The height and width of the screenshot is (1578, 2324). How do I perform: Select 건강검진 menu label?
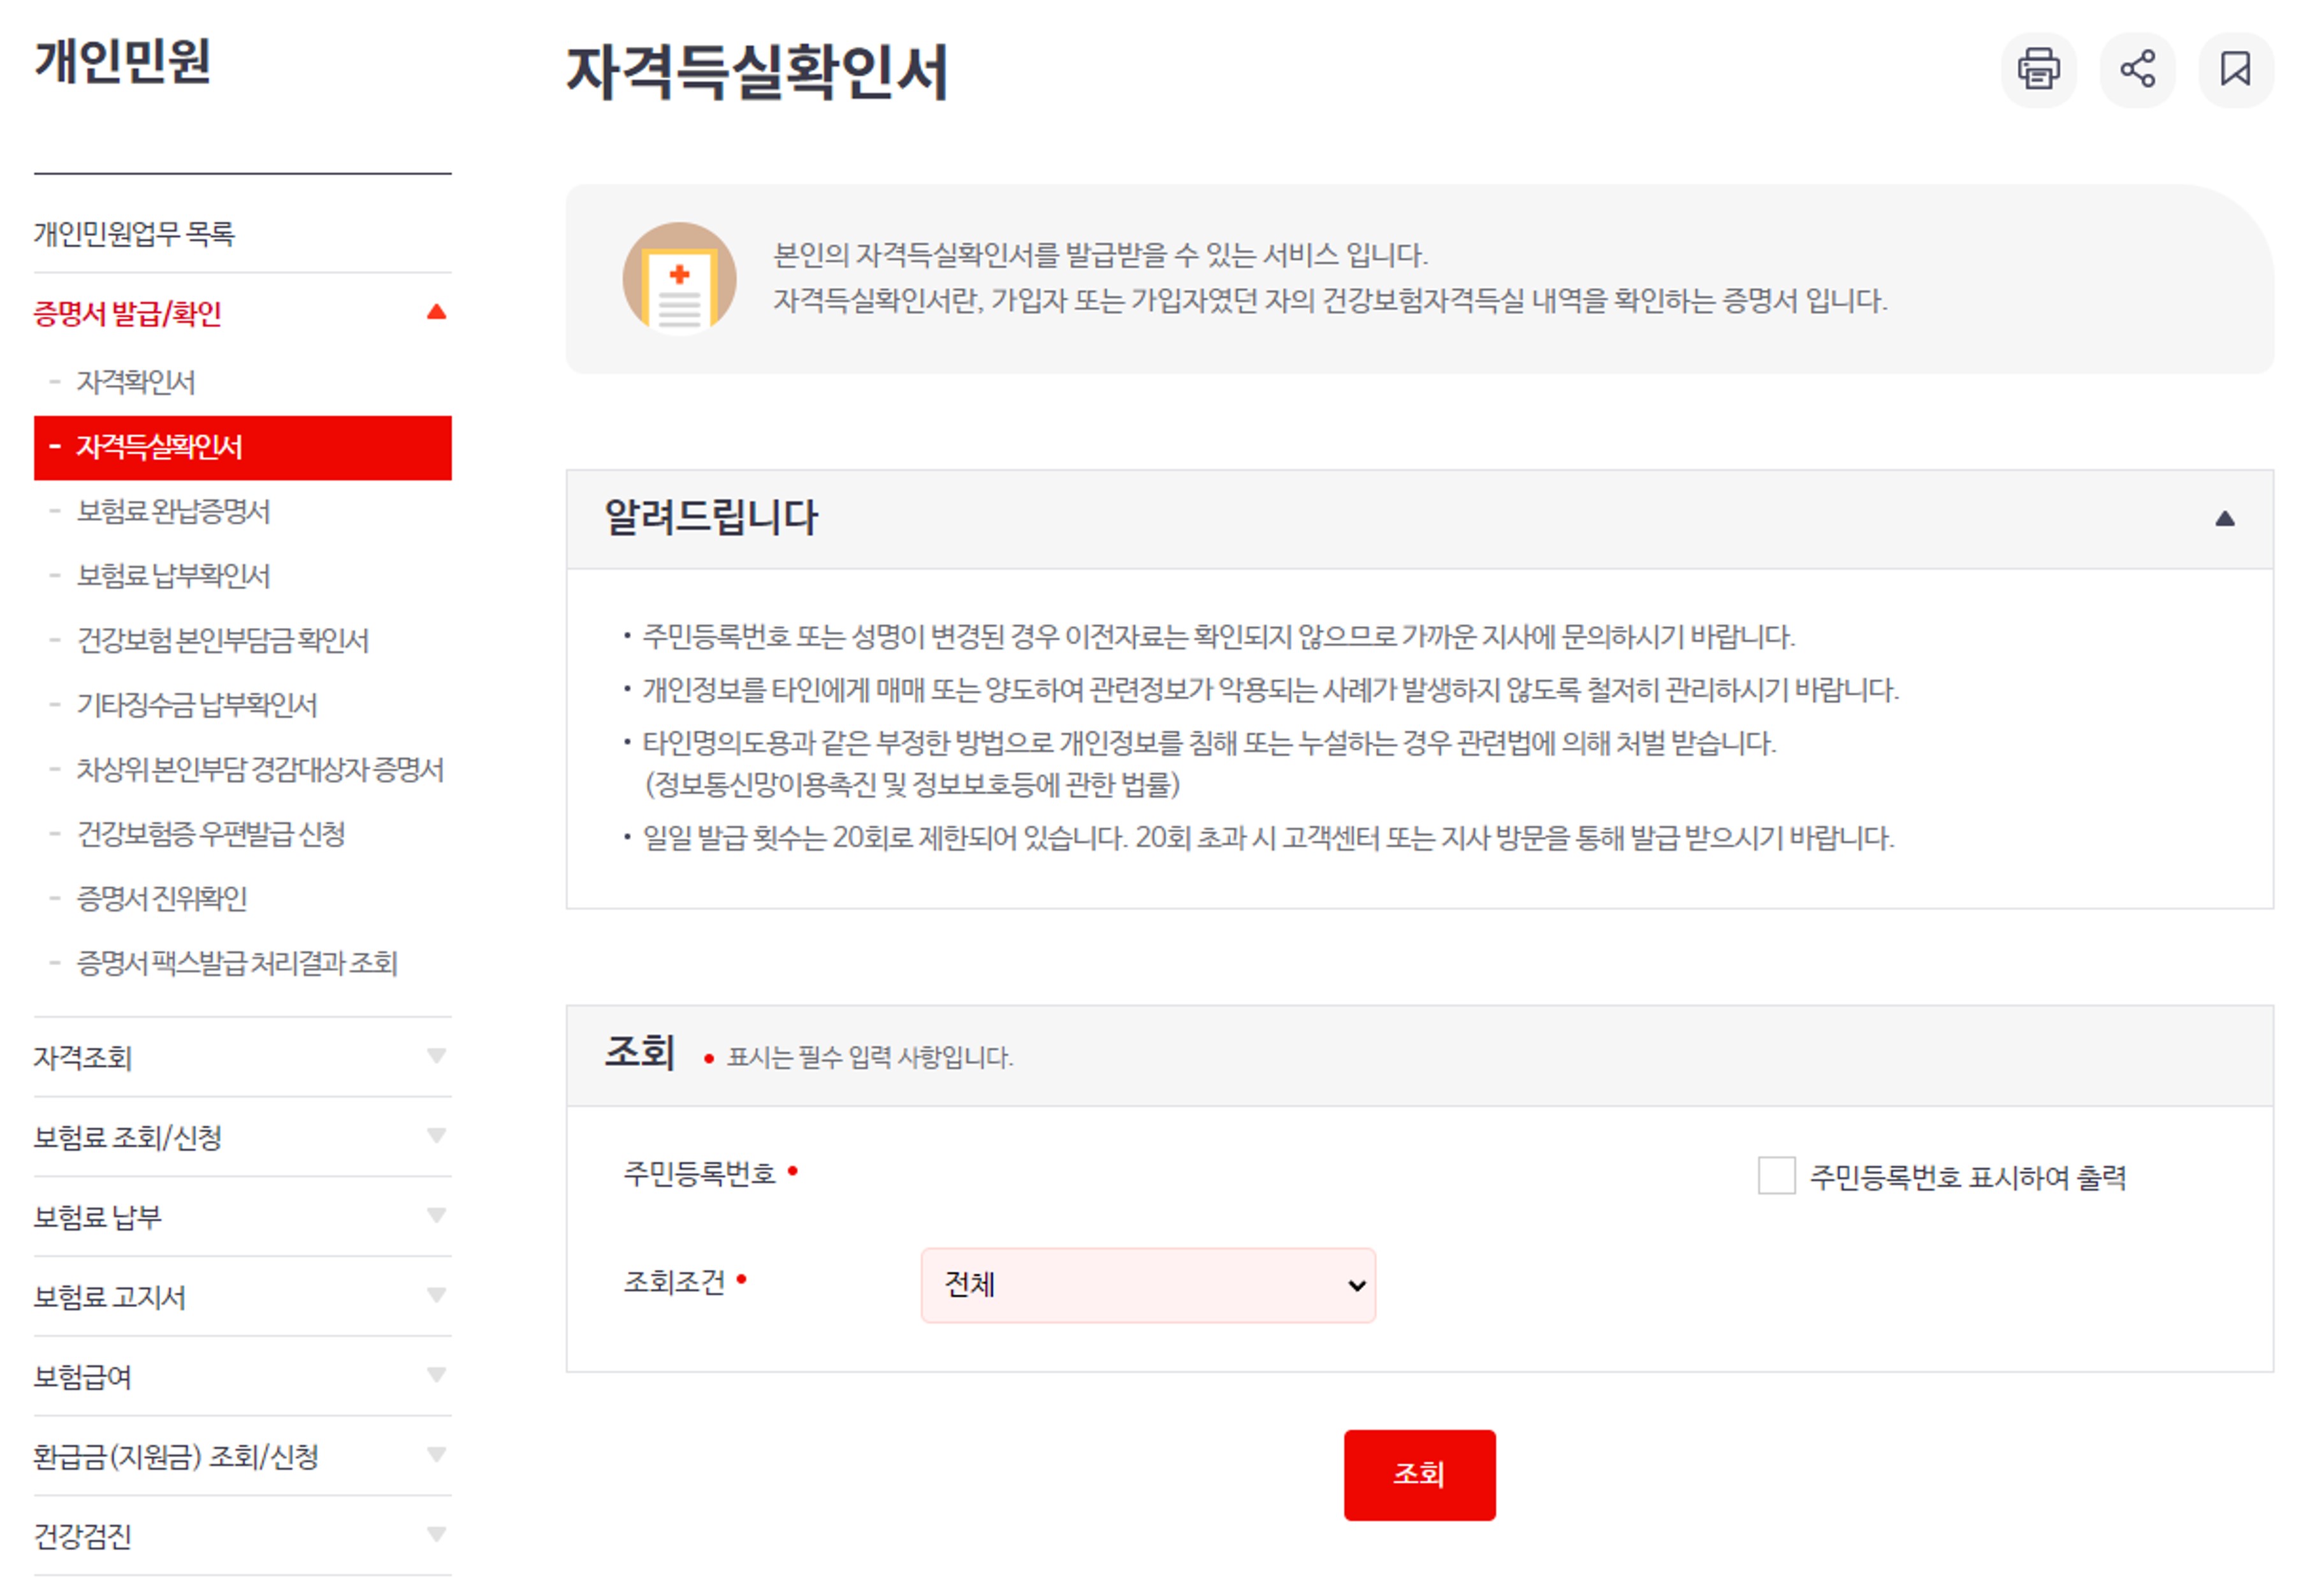point(82,1536)
